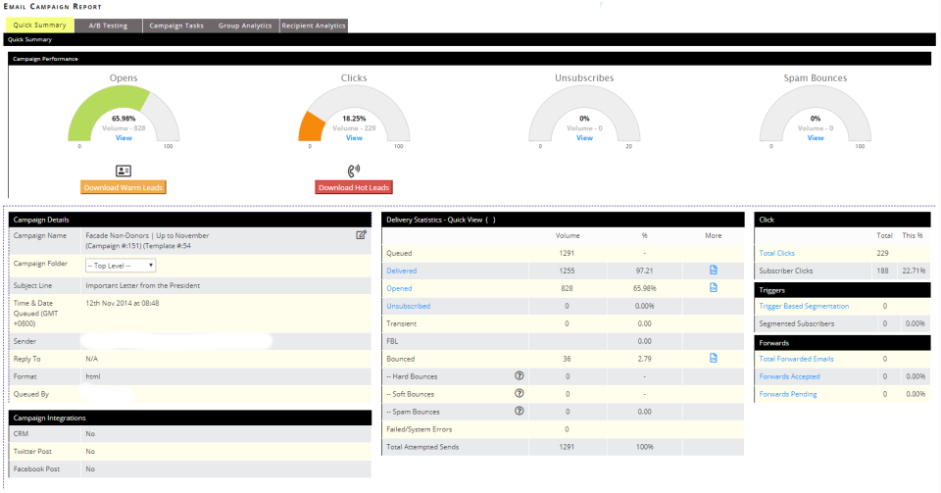941x493 pixels.
Task: Open the Delivered row report icon
Action: tap(713, 270)
